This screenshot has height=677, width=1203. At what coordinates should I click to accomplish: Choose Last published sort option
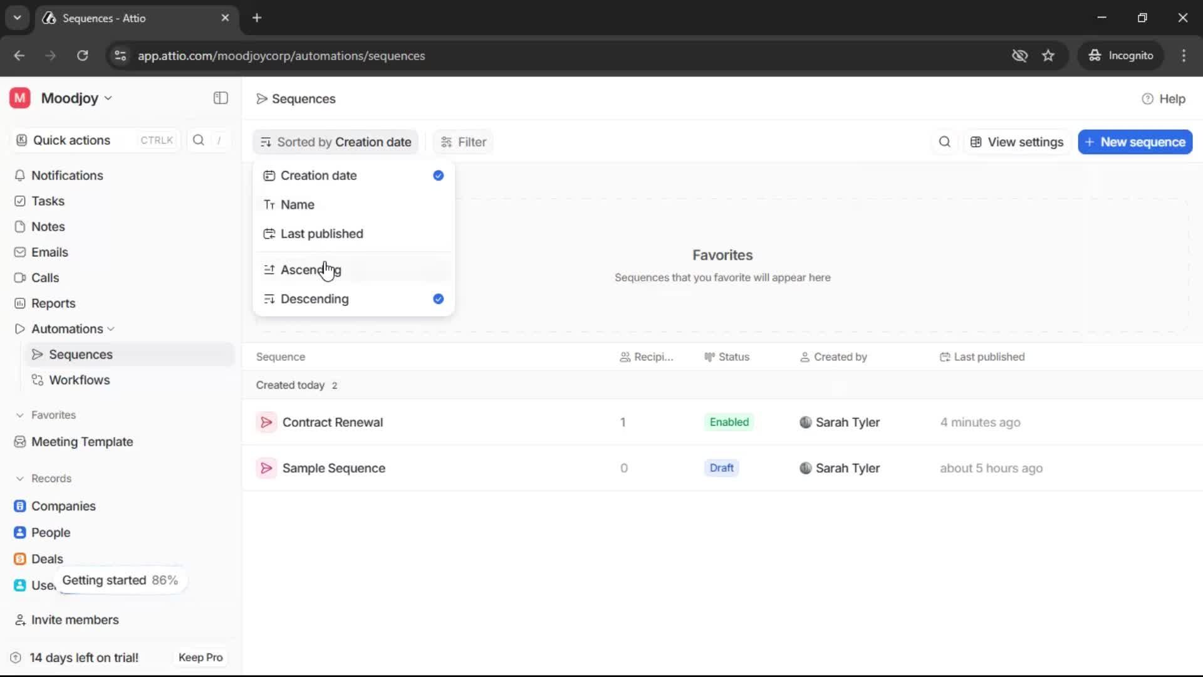(321, 234)
